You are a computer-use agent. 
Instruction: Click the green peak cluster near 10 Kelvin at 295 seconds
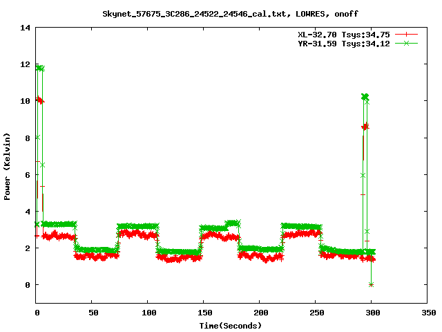(365, 97)
